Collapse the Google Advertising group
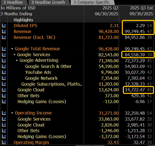 pyautogui.click(x=17, y=60)
